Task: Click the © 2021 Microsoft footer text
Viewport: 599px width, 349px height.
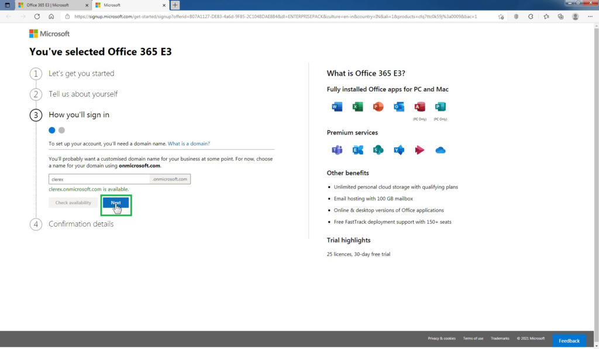Action: click(x=531, y=338)
